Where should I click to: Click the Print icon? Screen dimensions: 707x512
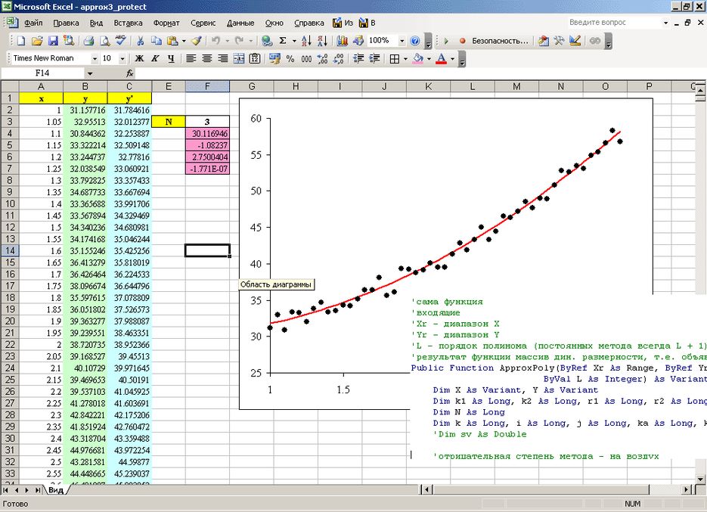[x=88, y=41]
